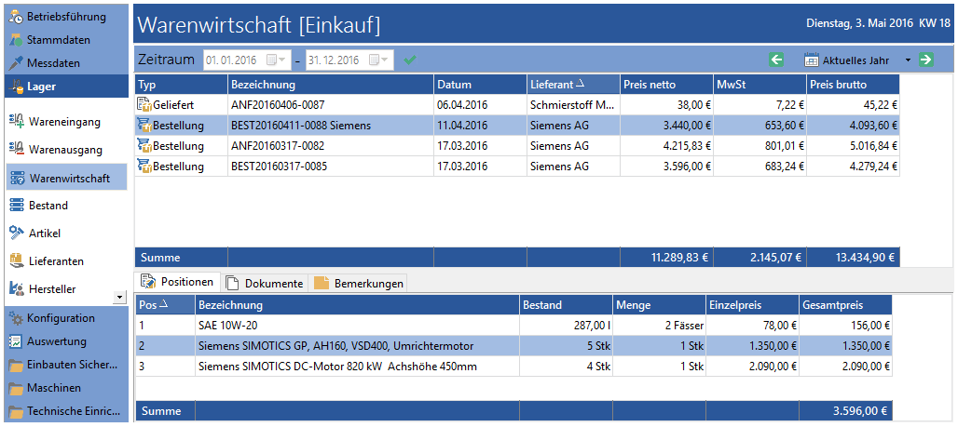Select the ANF20160406-0087 order cell
The height and width of the screenshot is (427, 958).
pyautogui.click(x=331, y=105)
